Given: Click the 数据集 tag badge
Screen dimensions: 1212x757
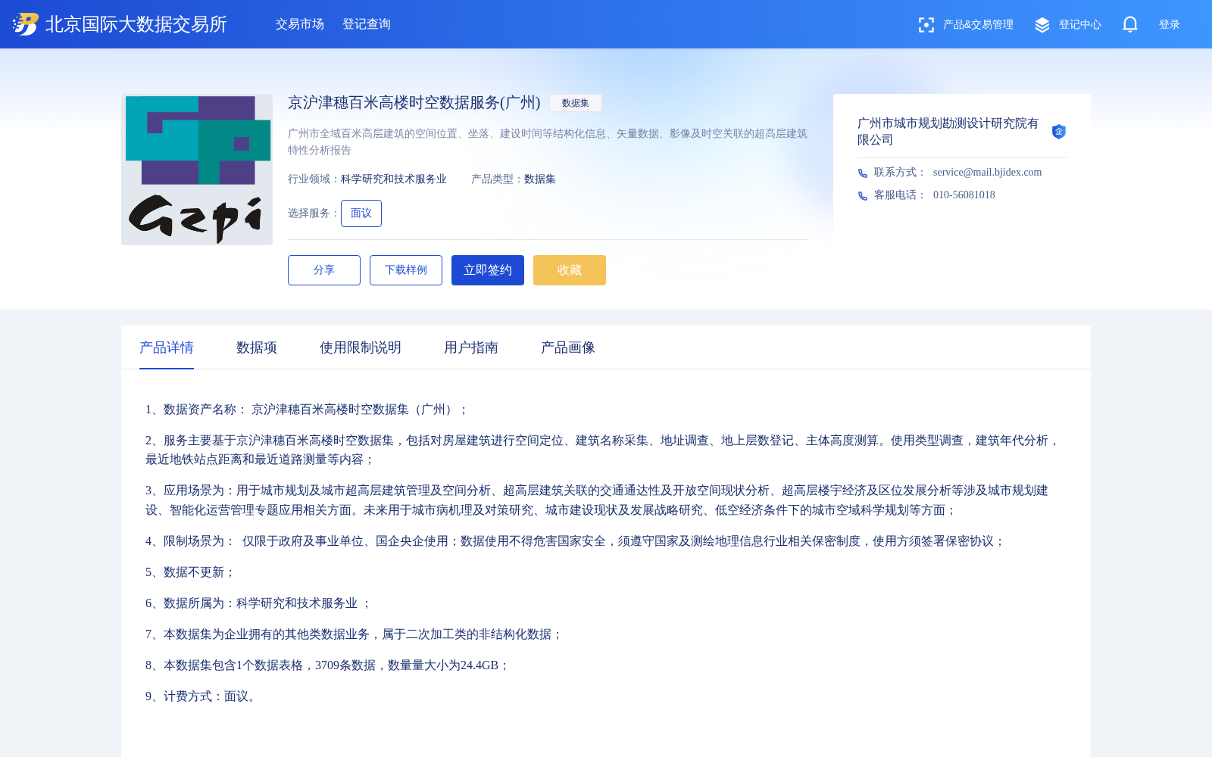Looking at the screenshot, I should pos(576,103).
